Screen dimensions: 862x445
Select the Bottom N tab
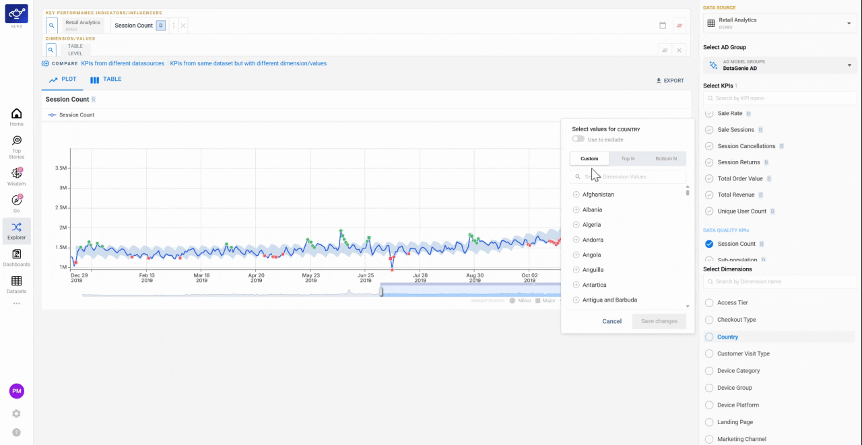pyautogui.click(x=666, y=159)
